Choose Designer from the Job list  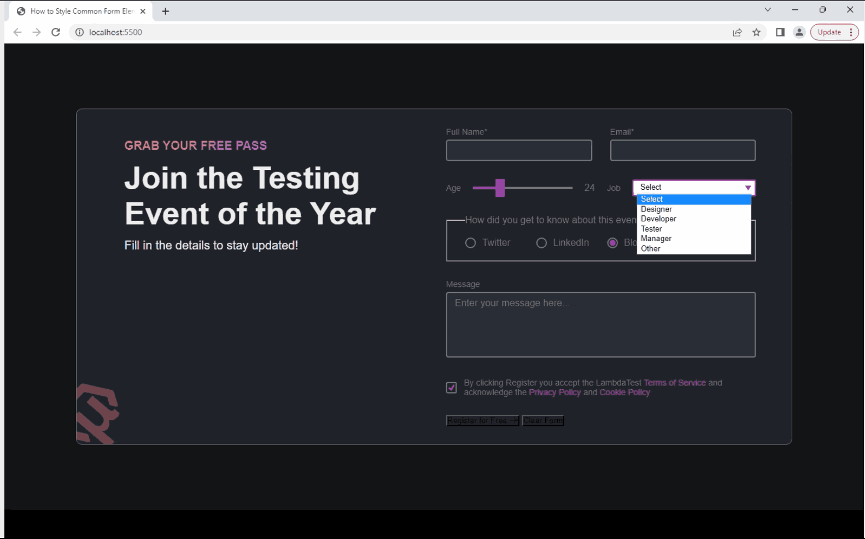694,209
